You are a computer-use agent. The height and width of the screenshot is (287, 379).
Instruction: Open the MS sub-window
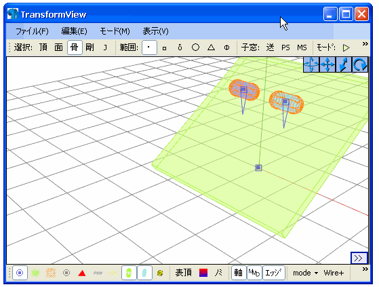pyautogui.click(x=302, y=47)
